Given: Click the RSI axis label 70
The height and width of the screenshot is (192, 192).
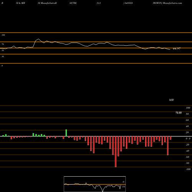Looking at the screenshot, I should (3, 44).
